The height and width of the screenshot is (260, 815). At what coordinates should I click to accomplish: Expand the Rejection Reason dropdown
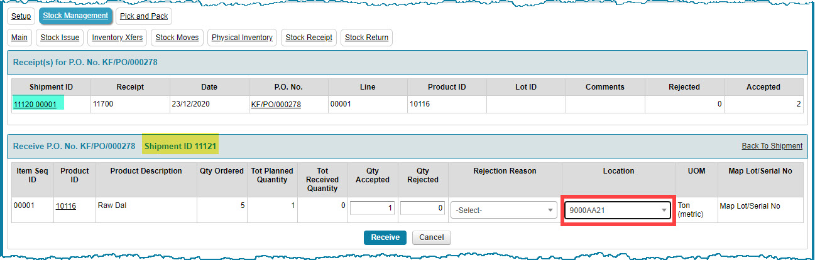tap(504, 211)
